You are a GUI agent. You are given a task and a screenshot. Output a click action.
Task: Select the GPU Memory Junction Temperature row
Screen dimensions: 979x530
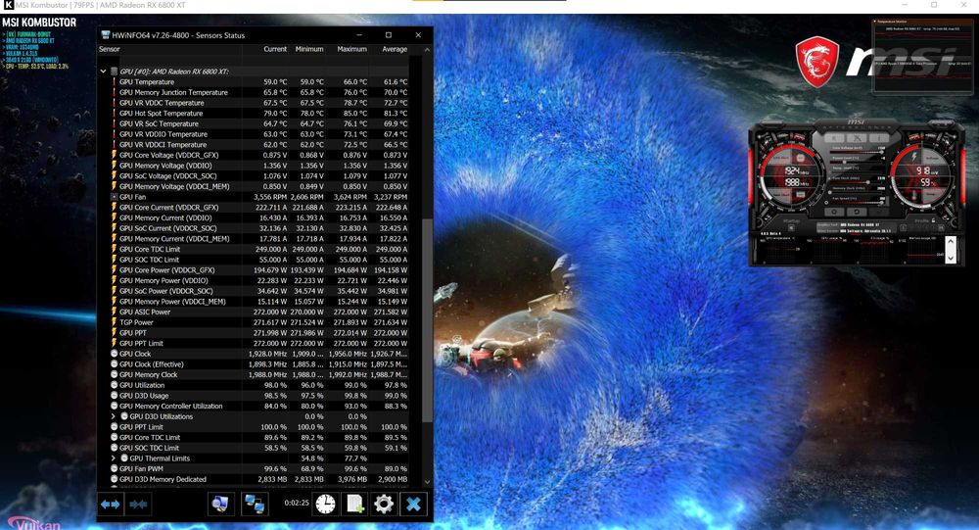point(259,92)
